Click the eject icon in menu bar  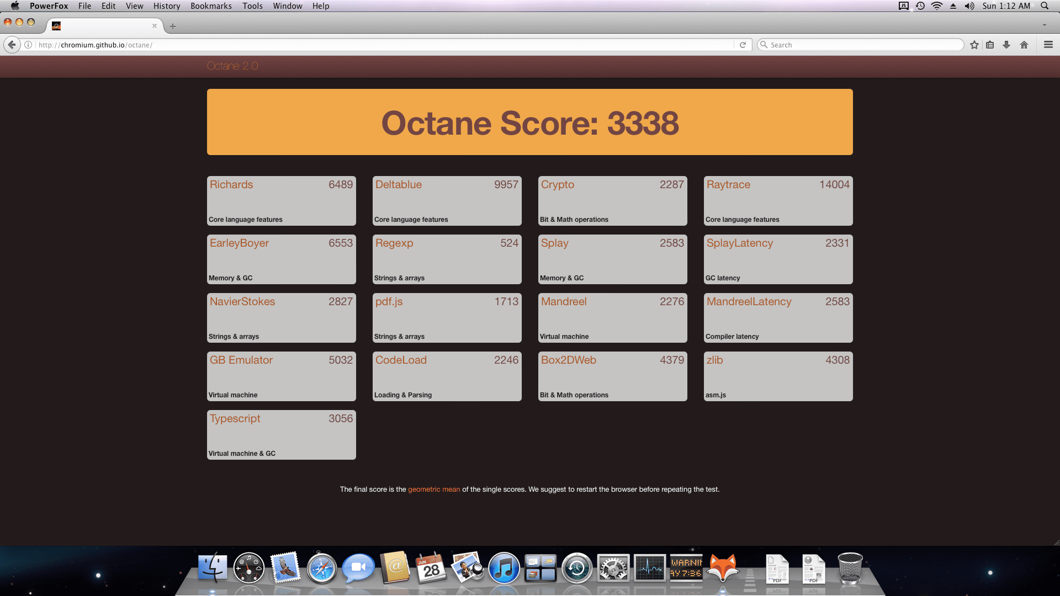point(953,6)
